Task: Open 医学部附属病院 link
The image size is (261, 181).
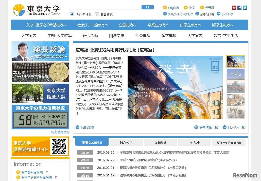Action: (x=32, y=172)
